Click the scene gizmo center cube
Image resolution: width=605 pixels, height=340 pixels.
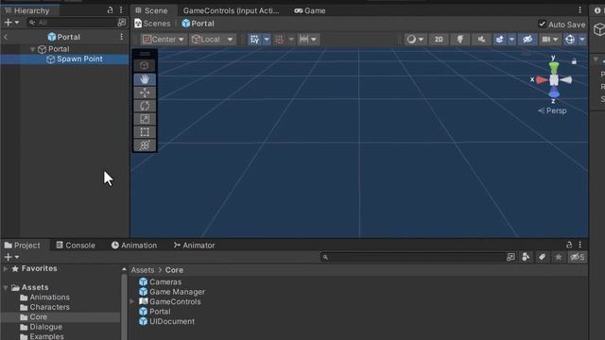click(554, 79)
